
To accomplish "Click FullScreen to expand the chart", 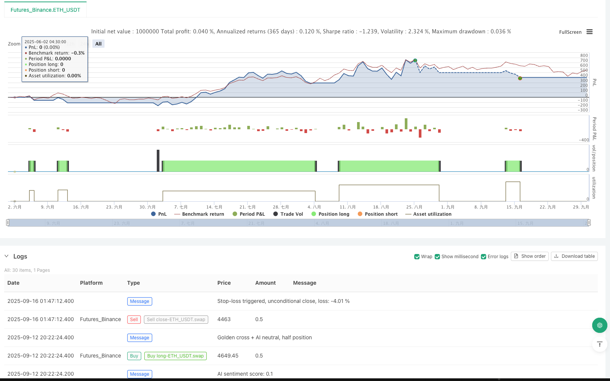I will (x=570, y=32).
